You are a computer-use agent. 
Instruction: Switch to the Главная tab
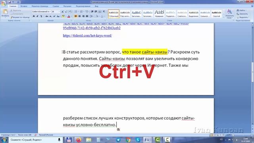coord(13,6)
